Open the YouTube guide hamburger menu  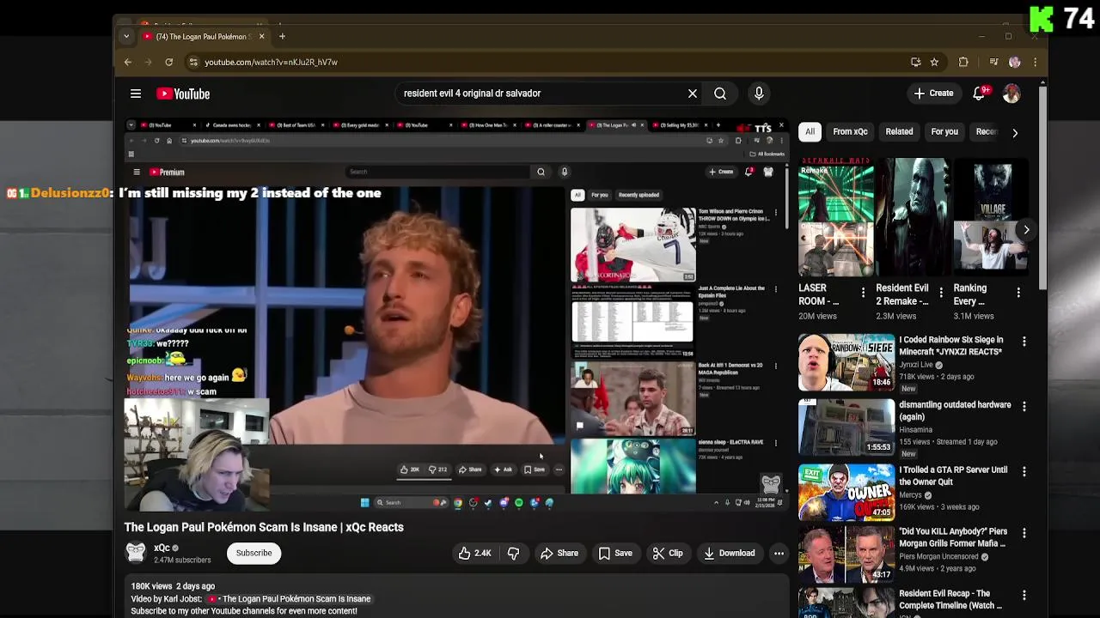[136, 94]
